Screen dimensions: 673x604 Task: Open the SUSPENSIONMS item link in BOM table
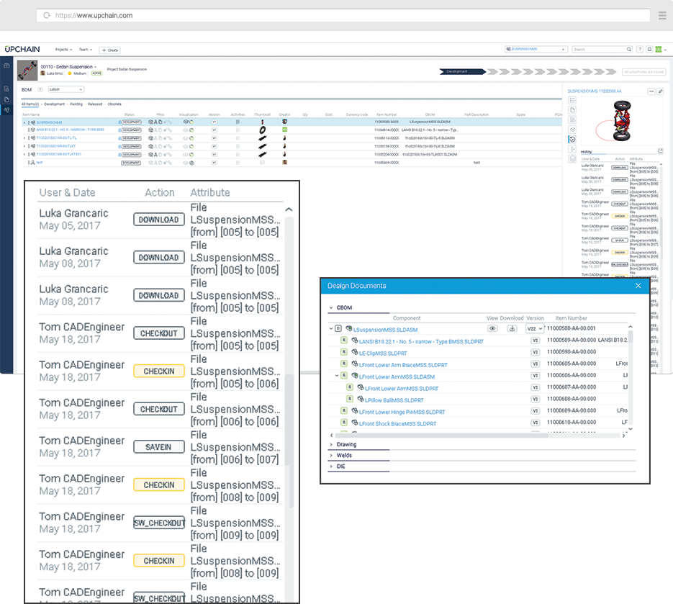(x=49, y=122)
